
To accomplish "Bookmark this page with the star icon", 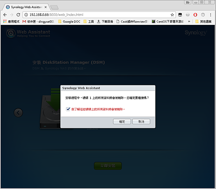I will [172, 15].
